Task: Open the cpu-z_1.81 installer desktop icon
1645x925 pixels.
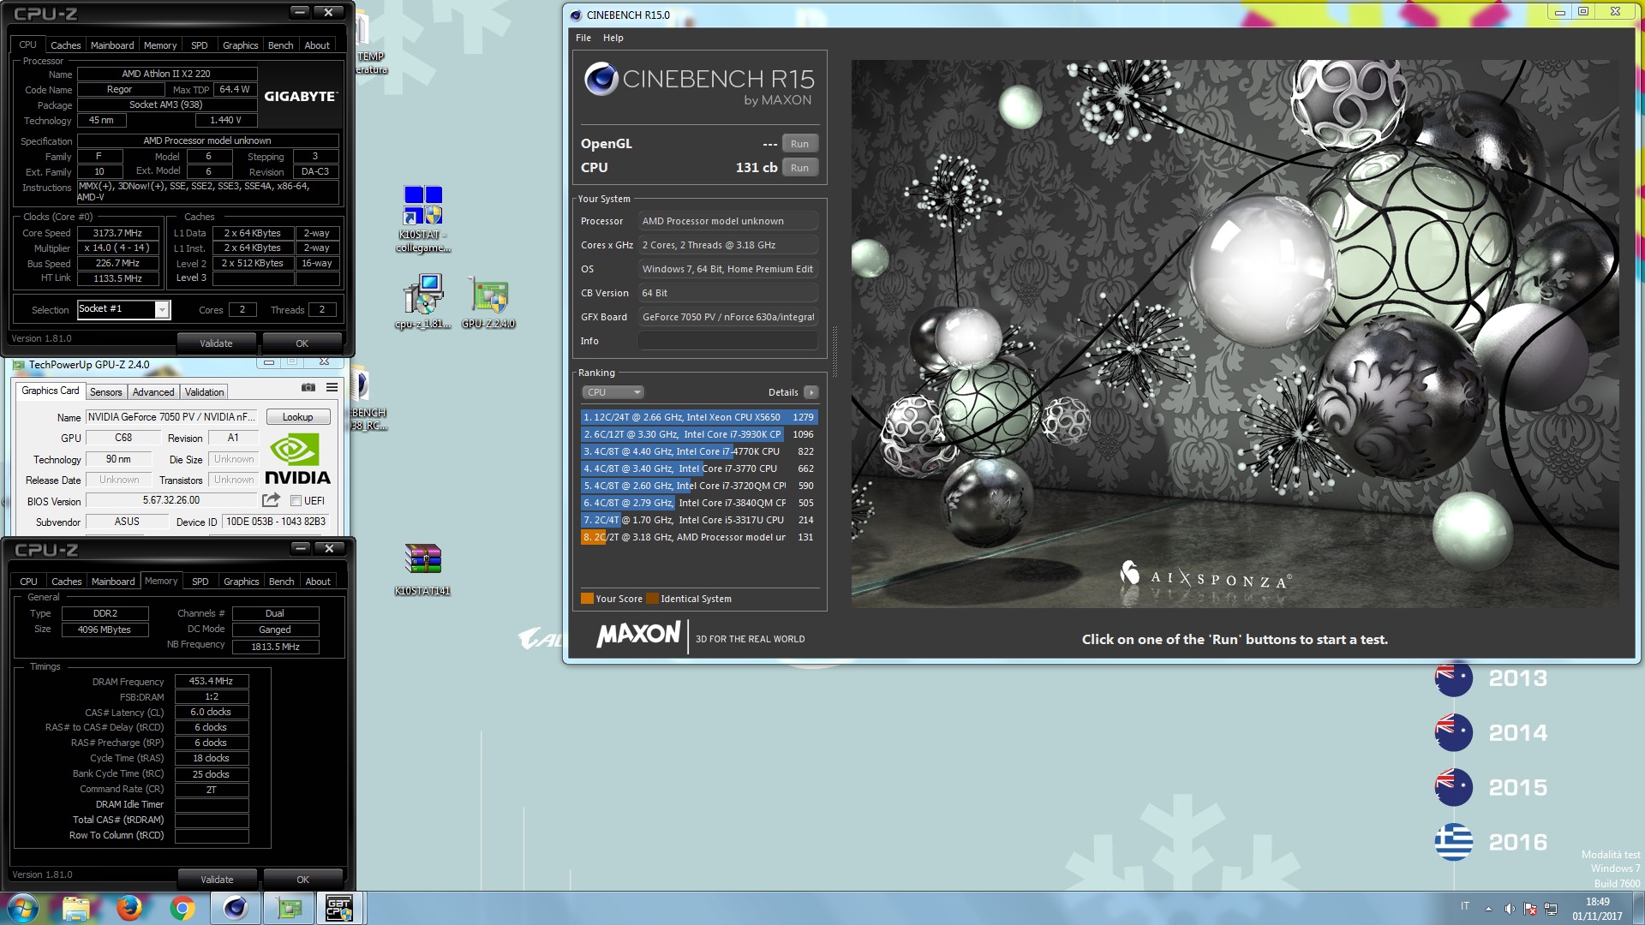Action: point(423,301)
